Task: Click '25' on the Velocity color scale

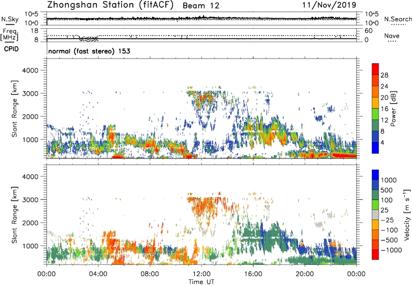Action: click(384, 210)
